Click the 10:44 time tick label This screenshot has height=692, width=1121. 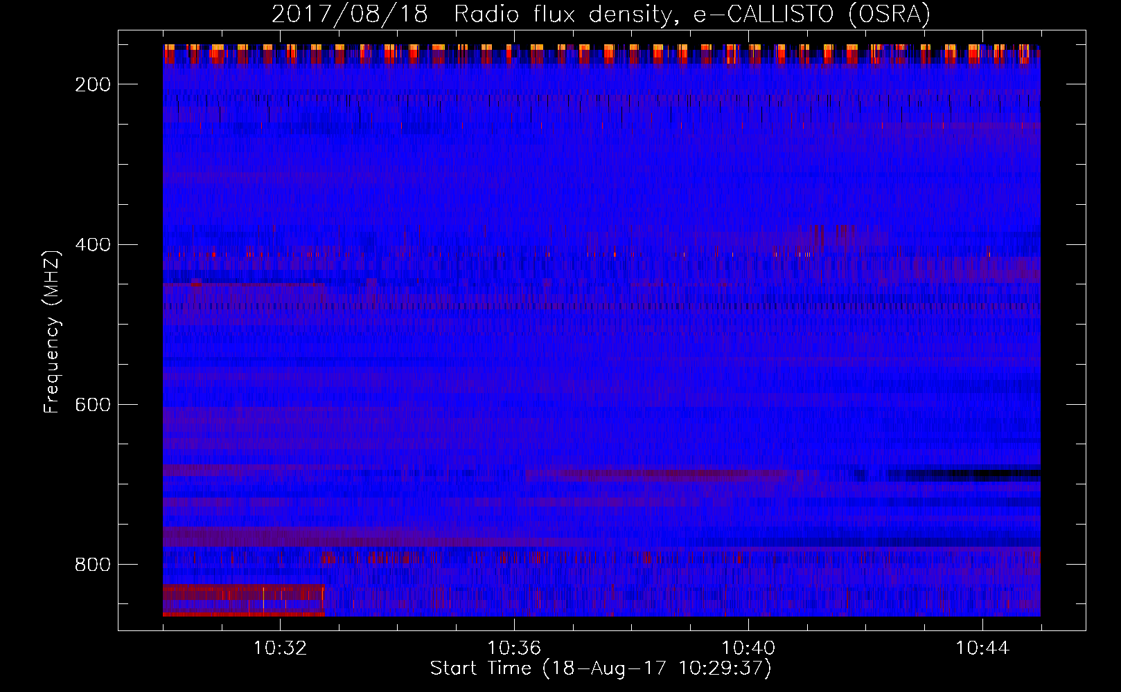[982, 648]
